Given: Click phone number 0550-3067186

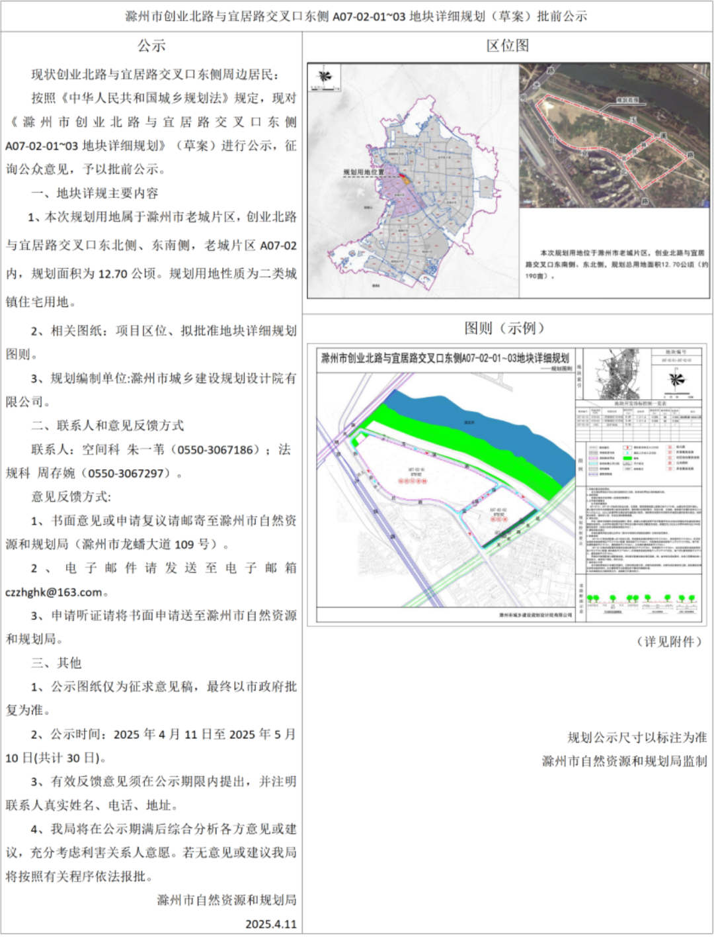Looking at the screenshot, I should tap(216, 450).
